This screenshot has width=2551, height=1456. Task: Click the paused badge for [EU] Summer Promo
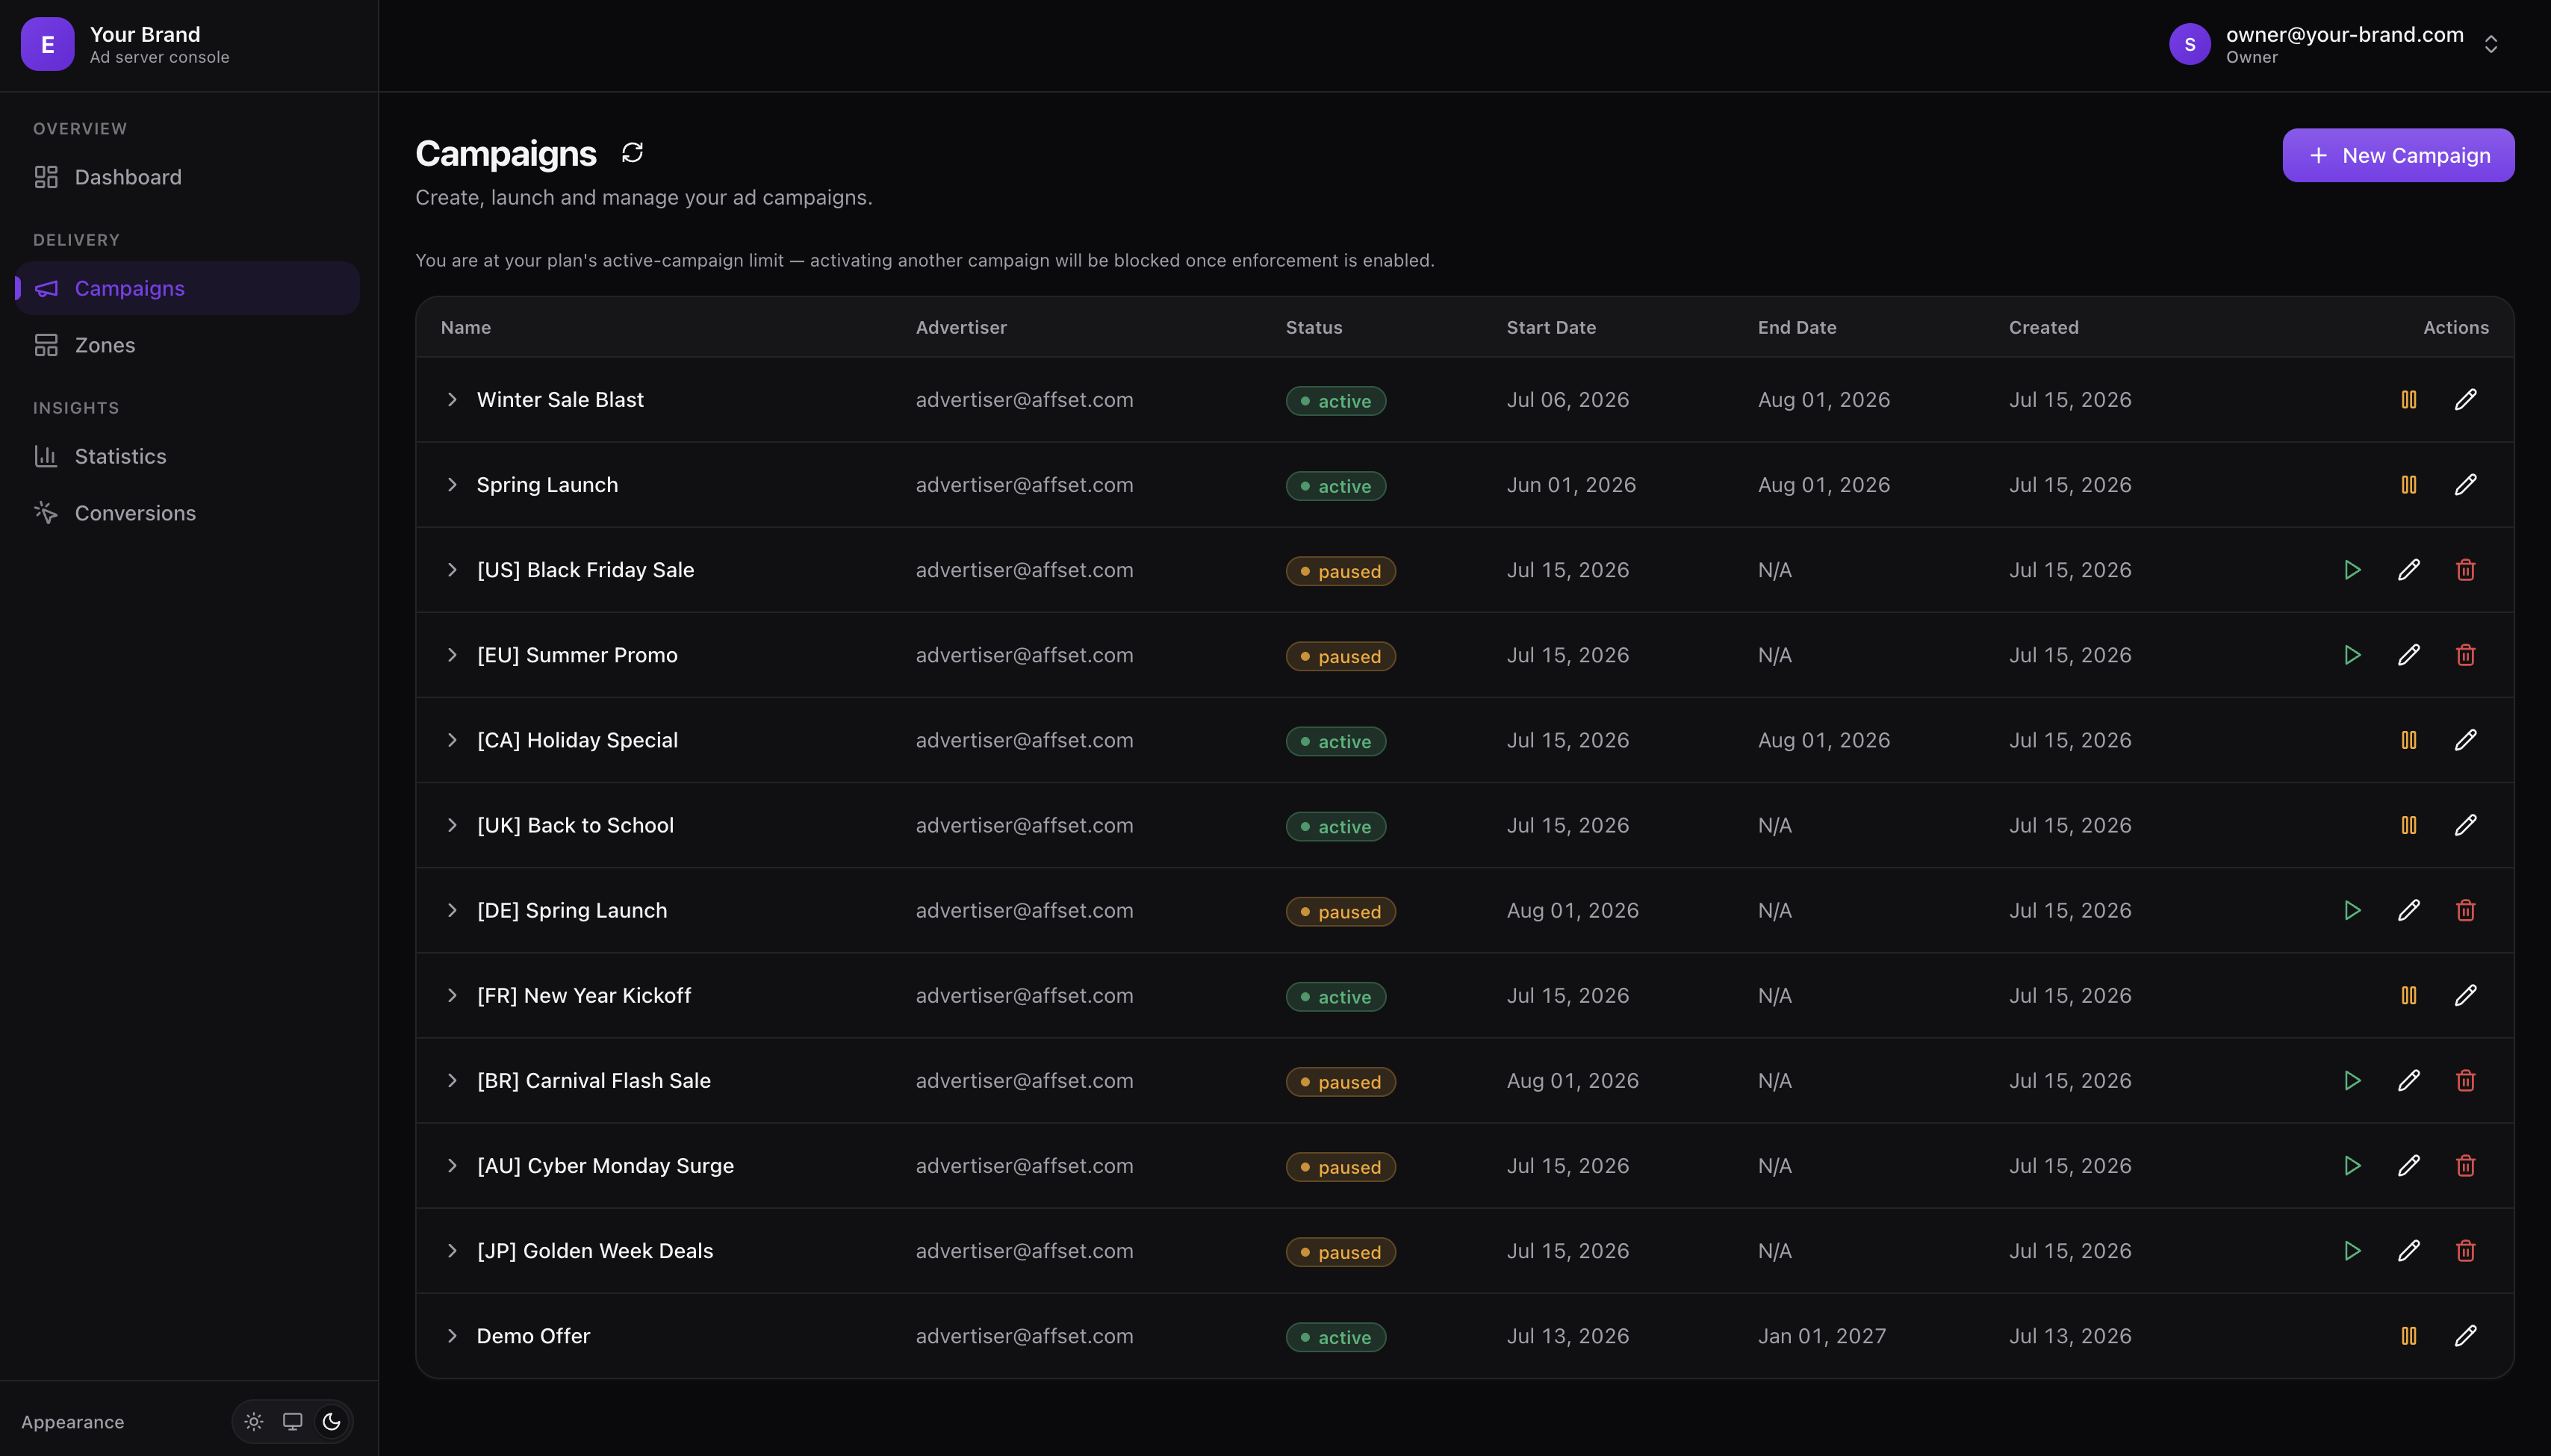(x=1341, y=656)
